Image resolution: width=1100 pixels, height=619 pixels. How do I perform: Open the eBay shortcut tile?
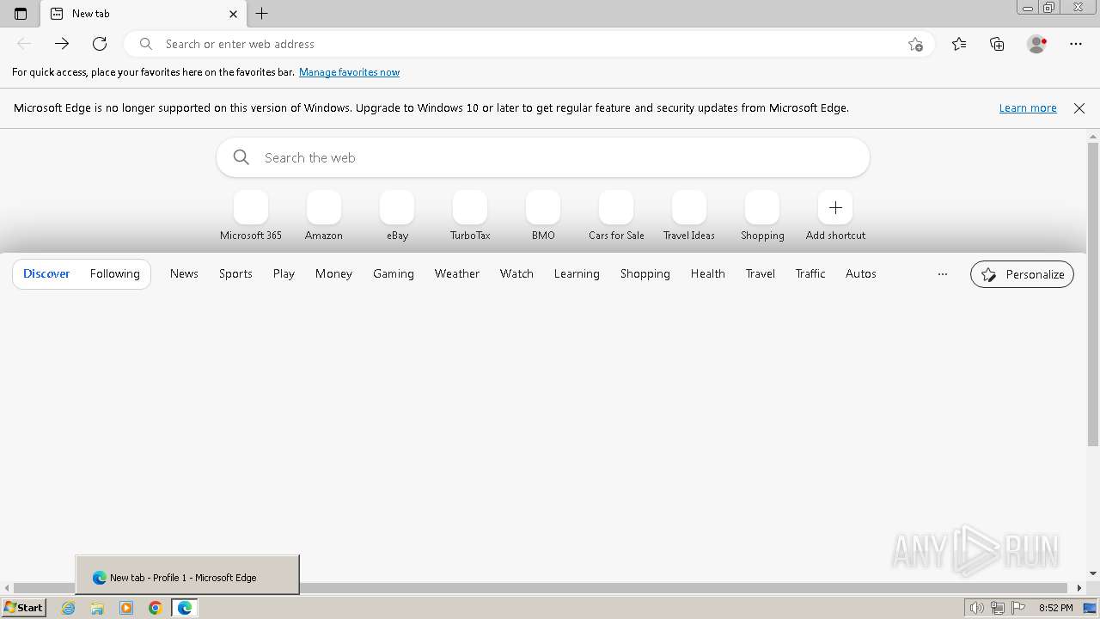[397, 217]
